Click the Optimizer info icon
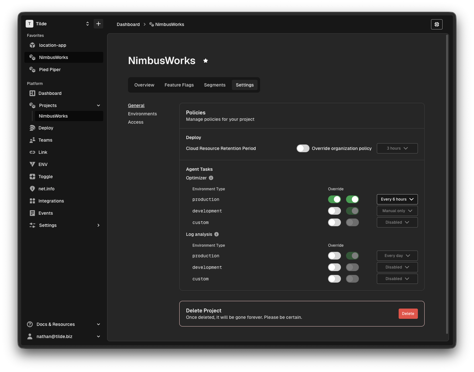The height and width of the screenshot is (372, 474). click(211, 178)
